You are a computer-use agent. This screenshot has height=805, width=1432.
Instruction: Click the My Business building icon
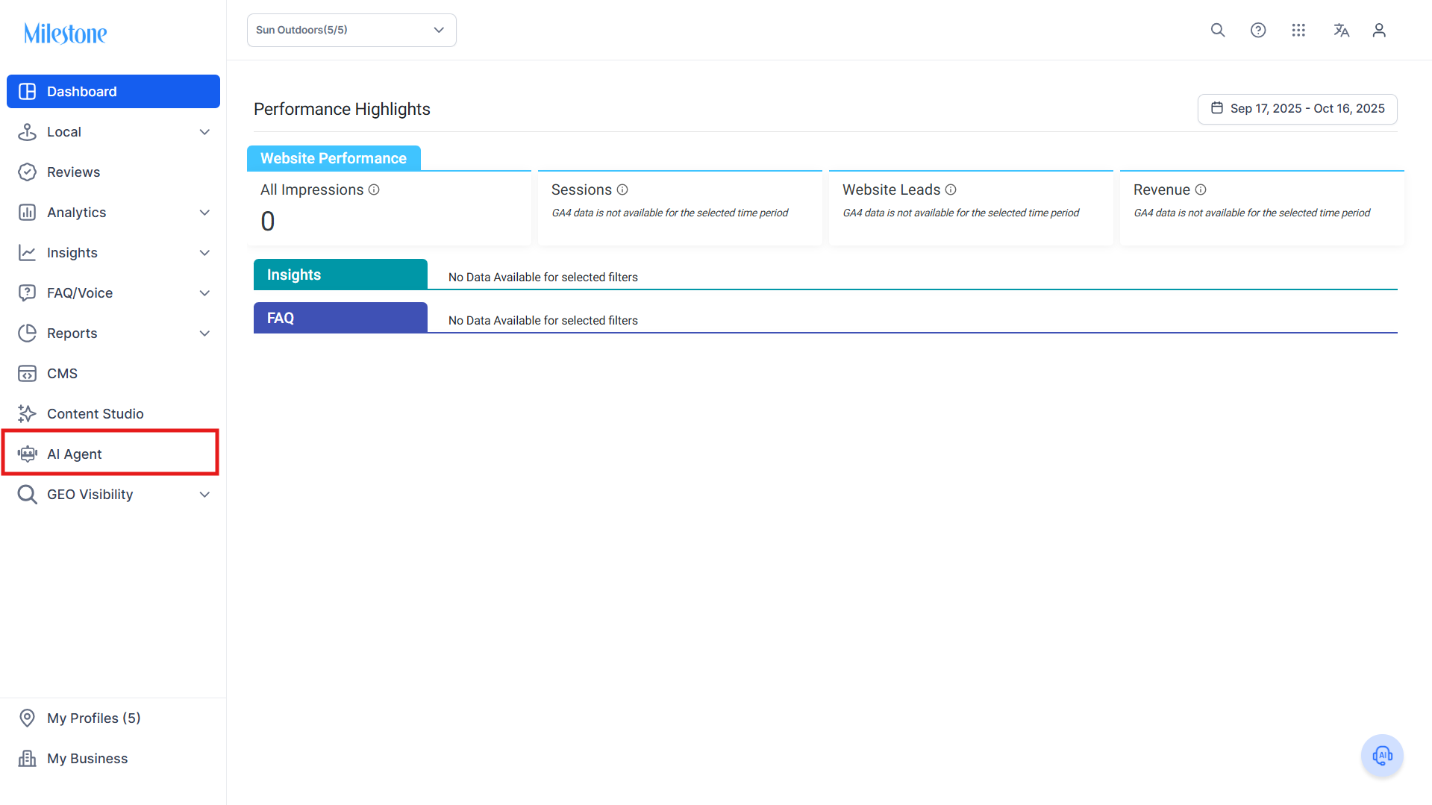pos(28,759)
